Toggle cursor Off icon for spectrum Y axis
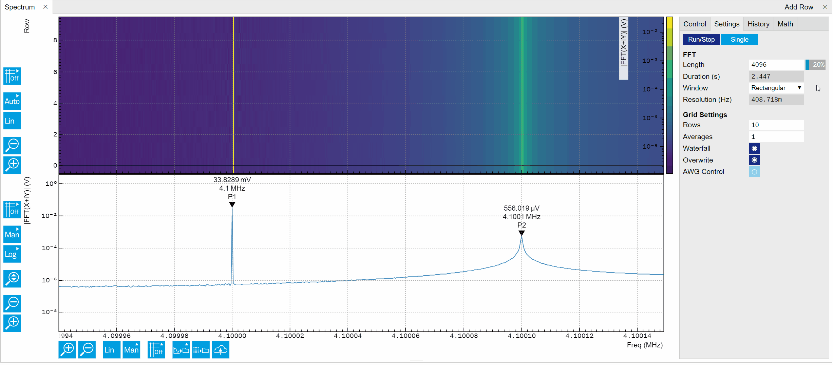 pyautogui.click(x=12, y=209)
